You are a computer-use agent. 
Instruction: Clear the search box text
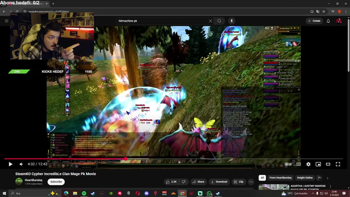point(211,21)
